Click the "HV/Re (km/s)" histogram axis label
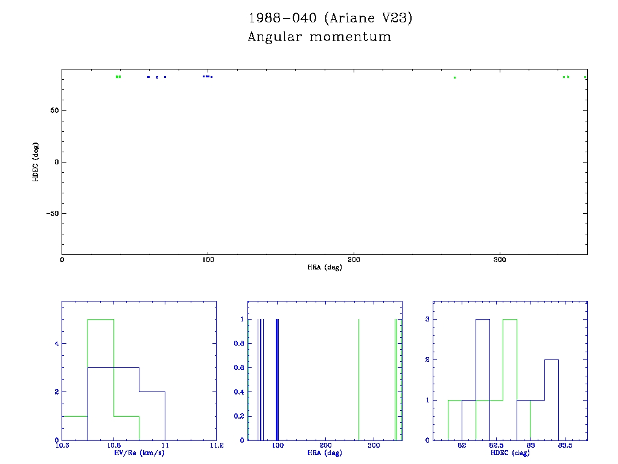Viewport: 618px width, 464px height. [x=139, y=453]
